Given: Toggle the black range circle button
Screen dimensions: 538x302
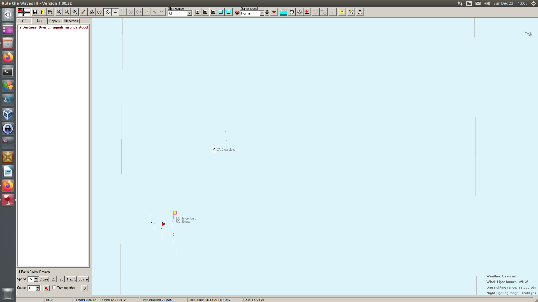Looking at the screenshot, I should click(x=99, y=12).
